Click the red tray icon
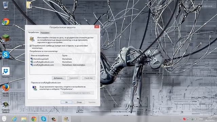The image size is (217, 122). tap(184, 119)
